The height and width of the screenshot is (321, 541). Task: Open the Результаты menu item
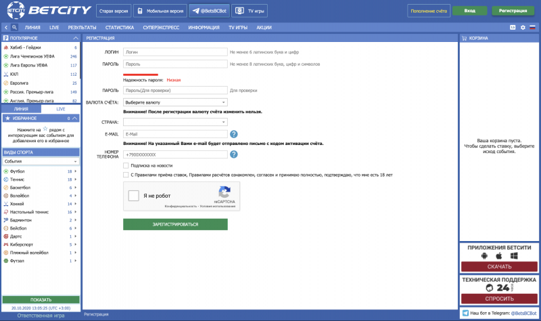[82, 27]
